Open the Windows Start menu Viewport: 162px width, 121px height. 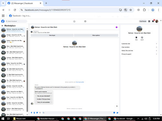(x=3, y=119)
